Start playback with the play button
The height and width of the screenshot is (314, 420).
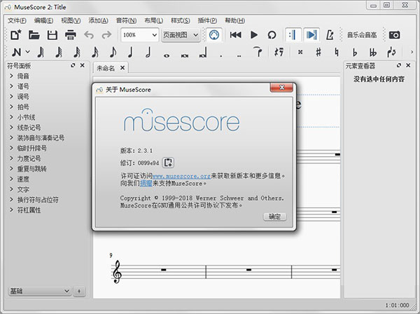tap(254, 34)
